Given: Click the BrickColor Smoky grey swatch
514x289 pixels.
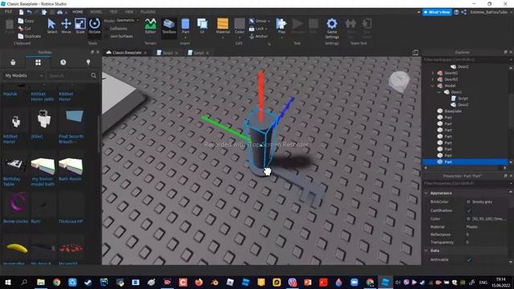Looking at the screenshot, I should 468,201.
